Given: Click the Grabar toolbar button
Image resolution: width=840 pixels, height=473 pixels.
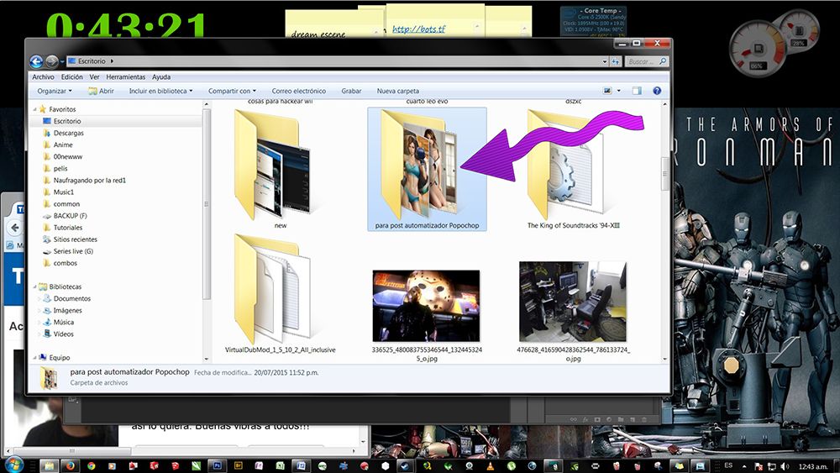Looking at the screenshot, I should tap(351, 91).
